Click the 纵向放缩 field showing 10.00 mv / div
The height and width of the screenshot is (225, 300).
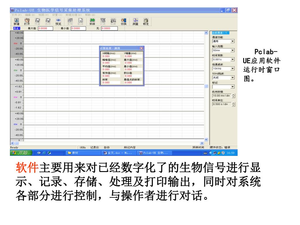pos(222,96)
